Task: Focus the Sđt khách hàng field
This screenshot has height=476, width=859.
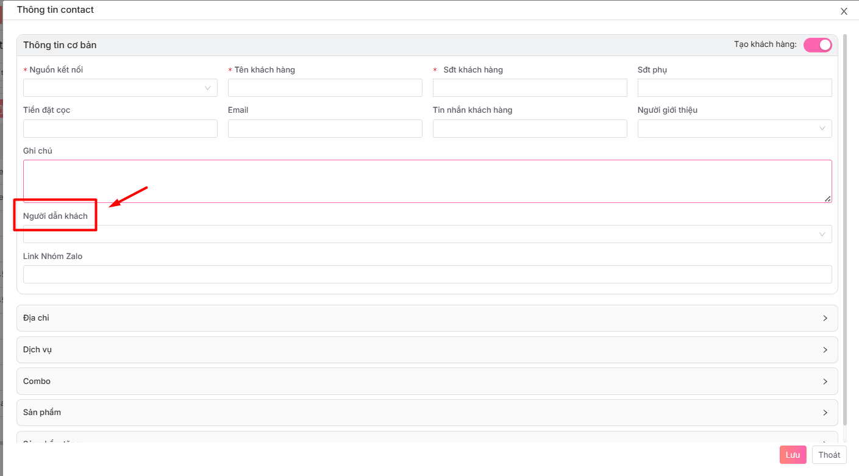Action: point(530,88)
